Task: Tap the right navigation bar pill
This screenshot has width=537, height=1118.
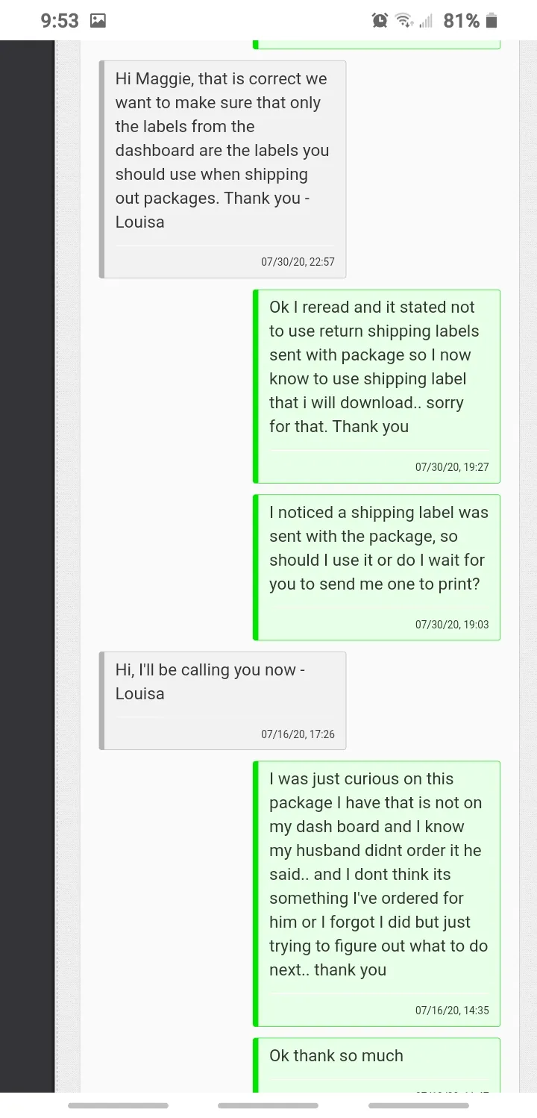Action: click(x=418, y=1105)
